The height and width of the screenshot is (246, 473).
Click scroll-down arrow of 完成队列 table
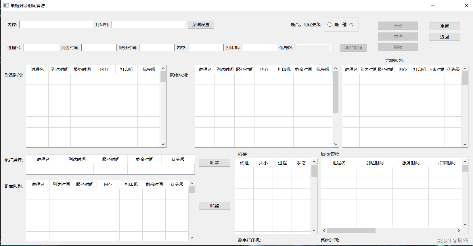point(465,145)
